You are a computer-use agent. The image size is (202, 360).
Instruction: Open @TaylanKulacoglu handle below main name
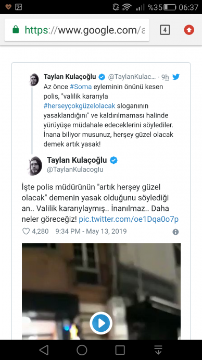pyautogui.click(x=75, y=170)
